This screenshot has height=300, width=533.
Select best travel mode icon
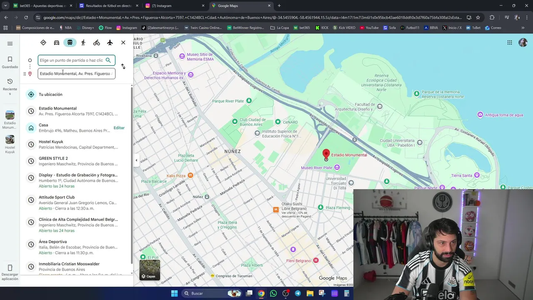(x=43, y=42)
